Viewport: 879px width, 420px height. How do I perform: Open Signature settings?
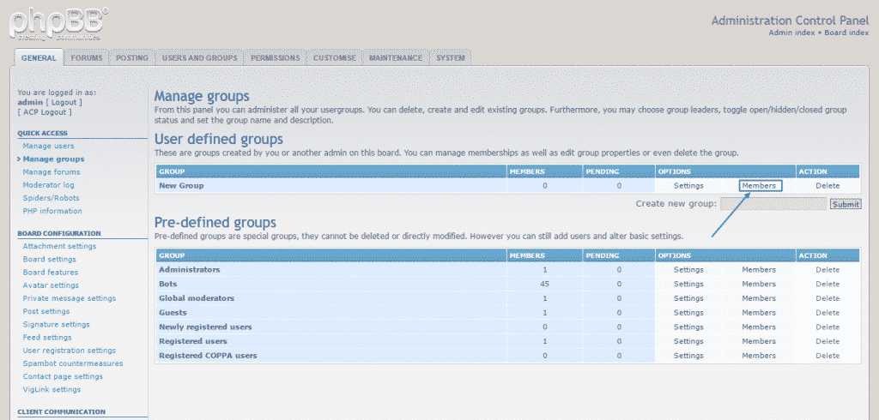pyautogui.click(x=56, y=324)
